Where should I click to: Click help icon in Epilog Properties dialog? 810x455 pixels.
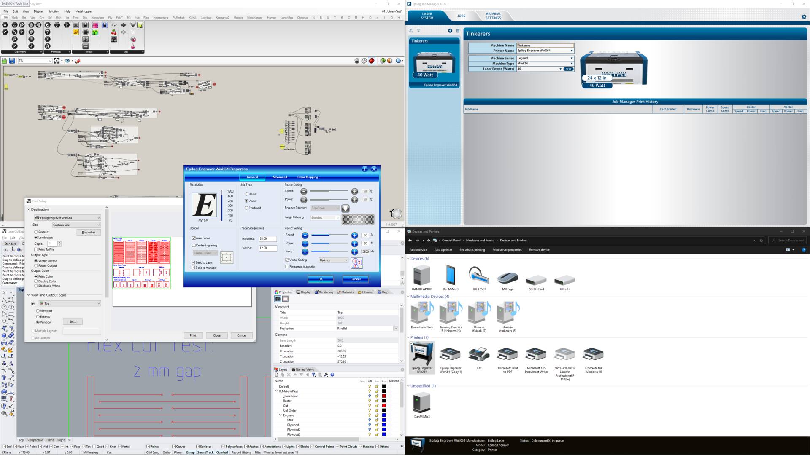(x=364, y=169)
